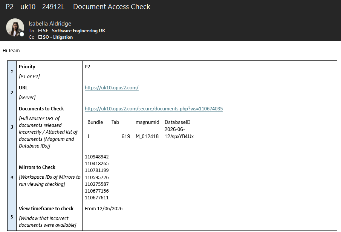Click the Bundle column header

click(95, 122)
